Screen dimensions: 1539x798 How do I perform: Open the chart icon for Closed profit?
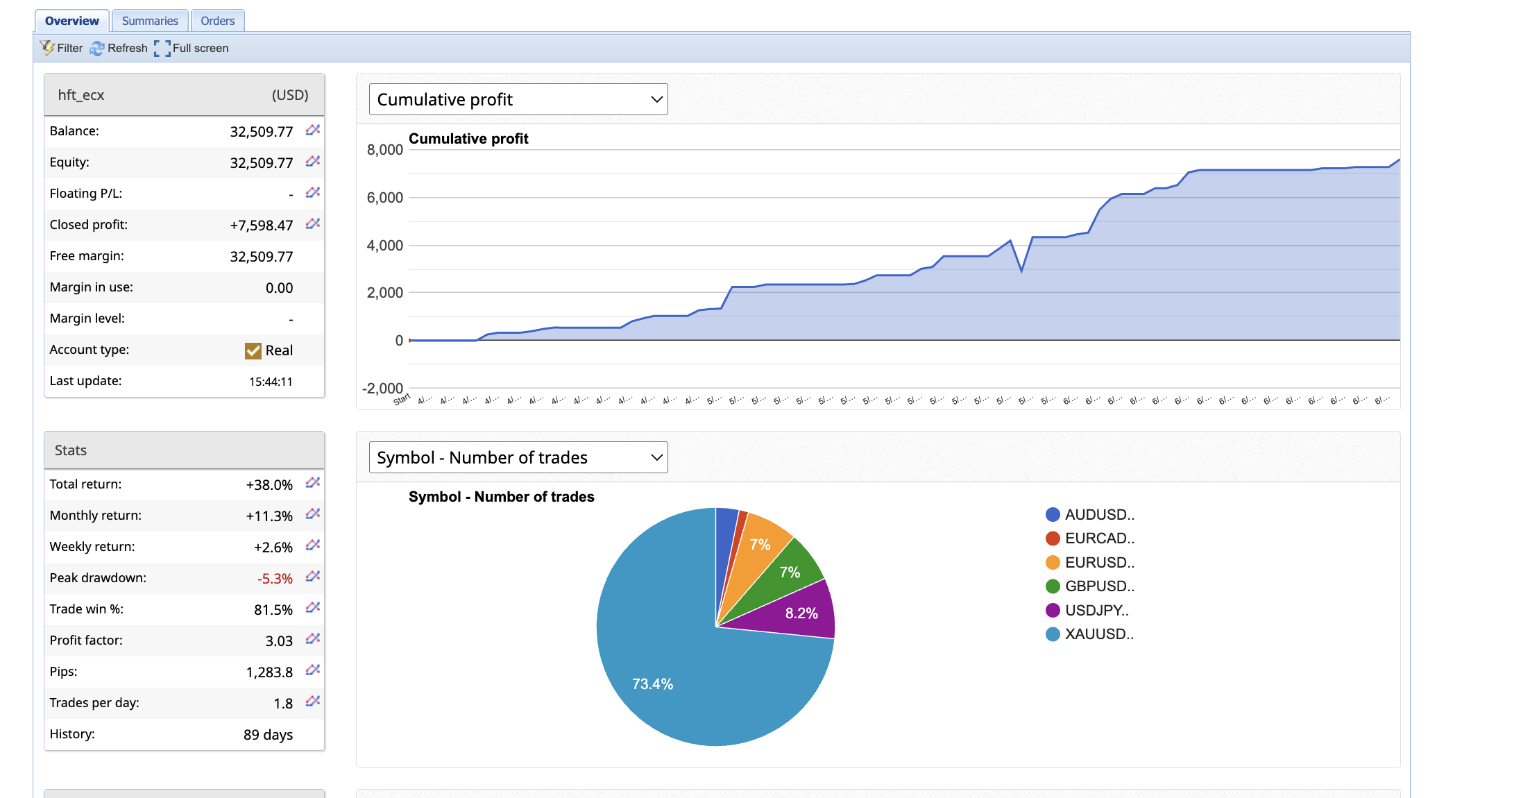(313, 223)
